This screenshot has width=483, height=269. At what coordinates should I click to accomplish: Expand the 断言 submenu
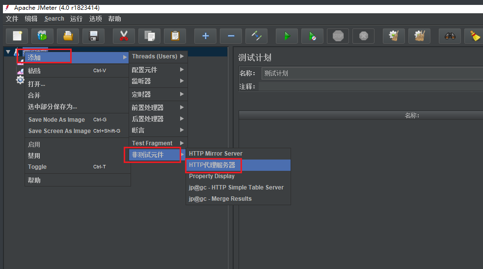tap(158, 131)
